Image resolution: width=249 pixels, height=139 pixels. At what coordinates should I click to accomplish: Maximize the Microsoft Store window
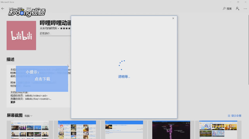(238, 2)
